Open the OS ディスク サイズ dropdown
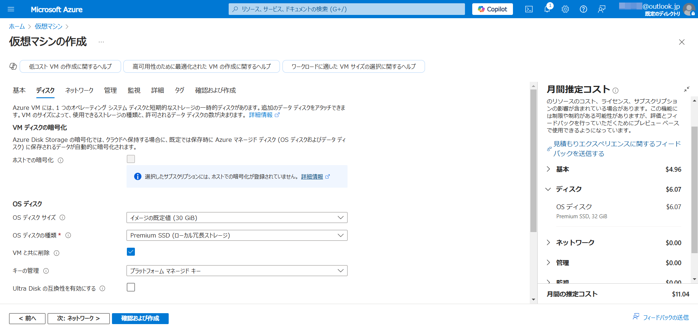The width and height of the screenshot is (698, 335). (237, 218)
